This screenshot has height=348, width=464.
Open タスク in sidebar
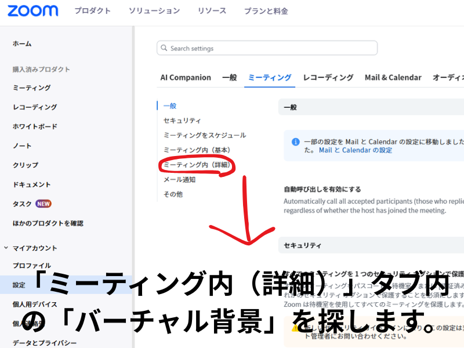[x=22, y=204]
